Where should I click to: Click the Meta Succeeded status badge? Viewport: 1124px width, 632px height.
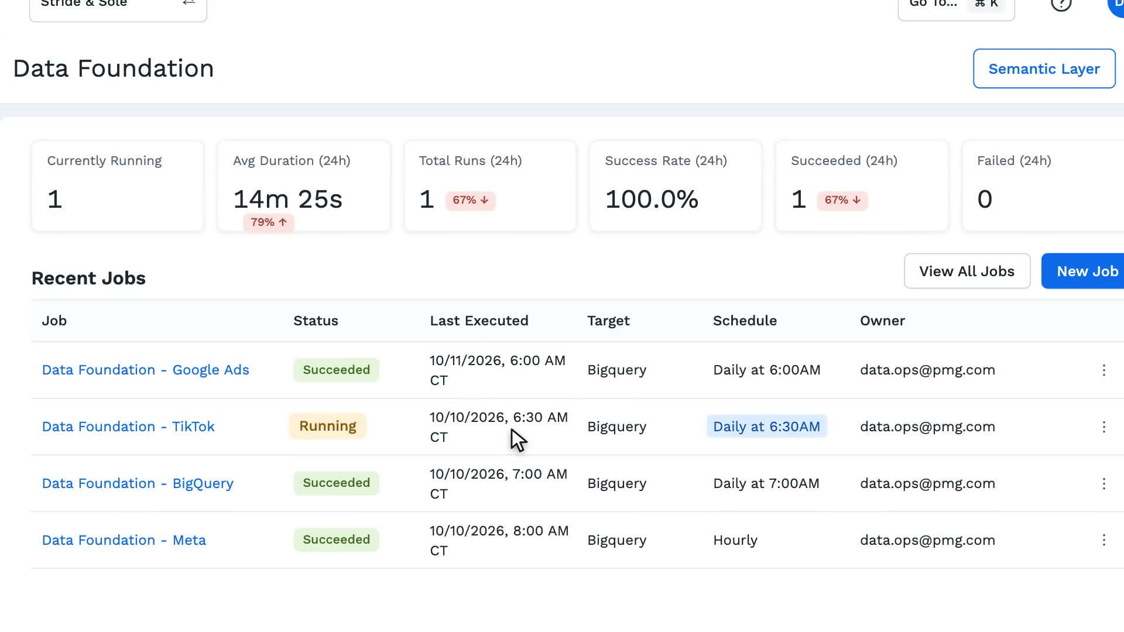[x=336, y=540]
